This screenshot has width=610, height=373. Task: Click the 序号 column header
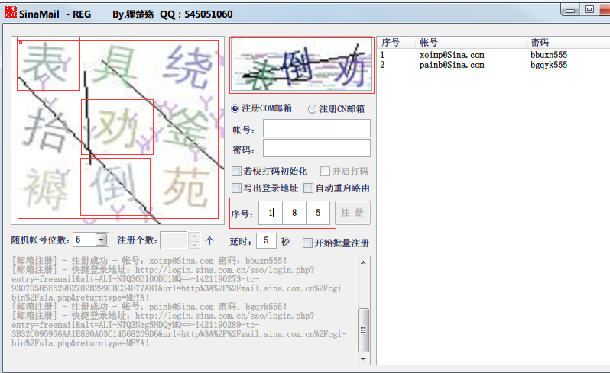[396, 42]
